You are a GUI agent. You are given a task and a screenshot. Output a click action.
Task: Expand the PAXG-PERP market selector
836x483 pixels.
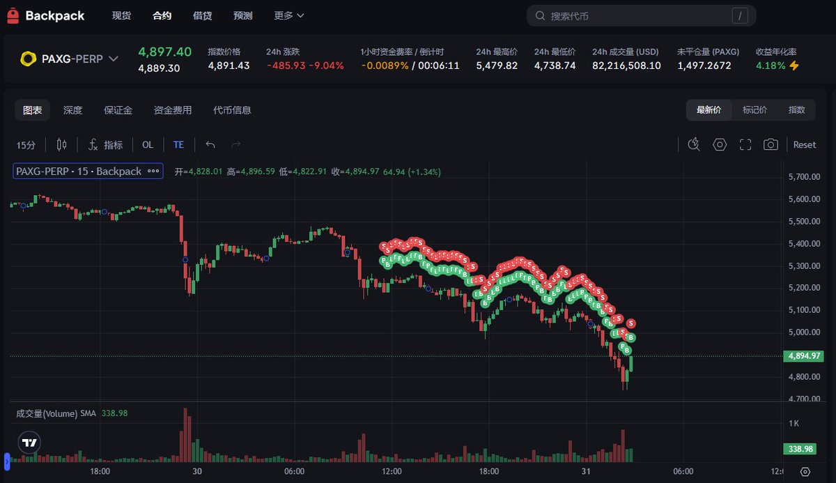(x=114, y=59)
